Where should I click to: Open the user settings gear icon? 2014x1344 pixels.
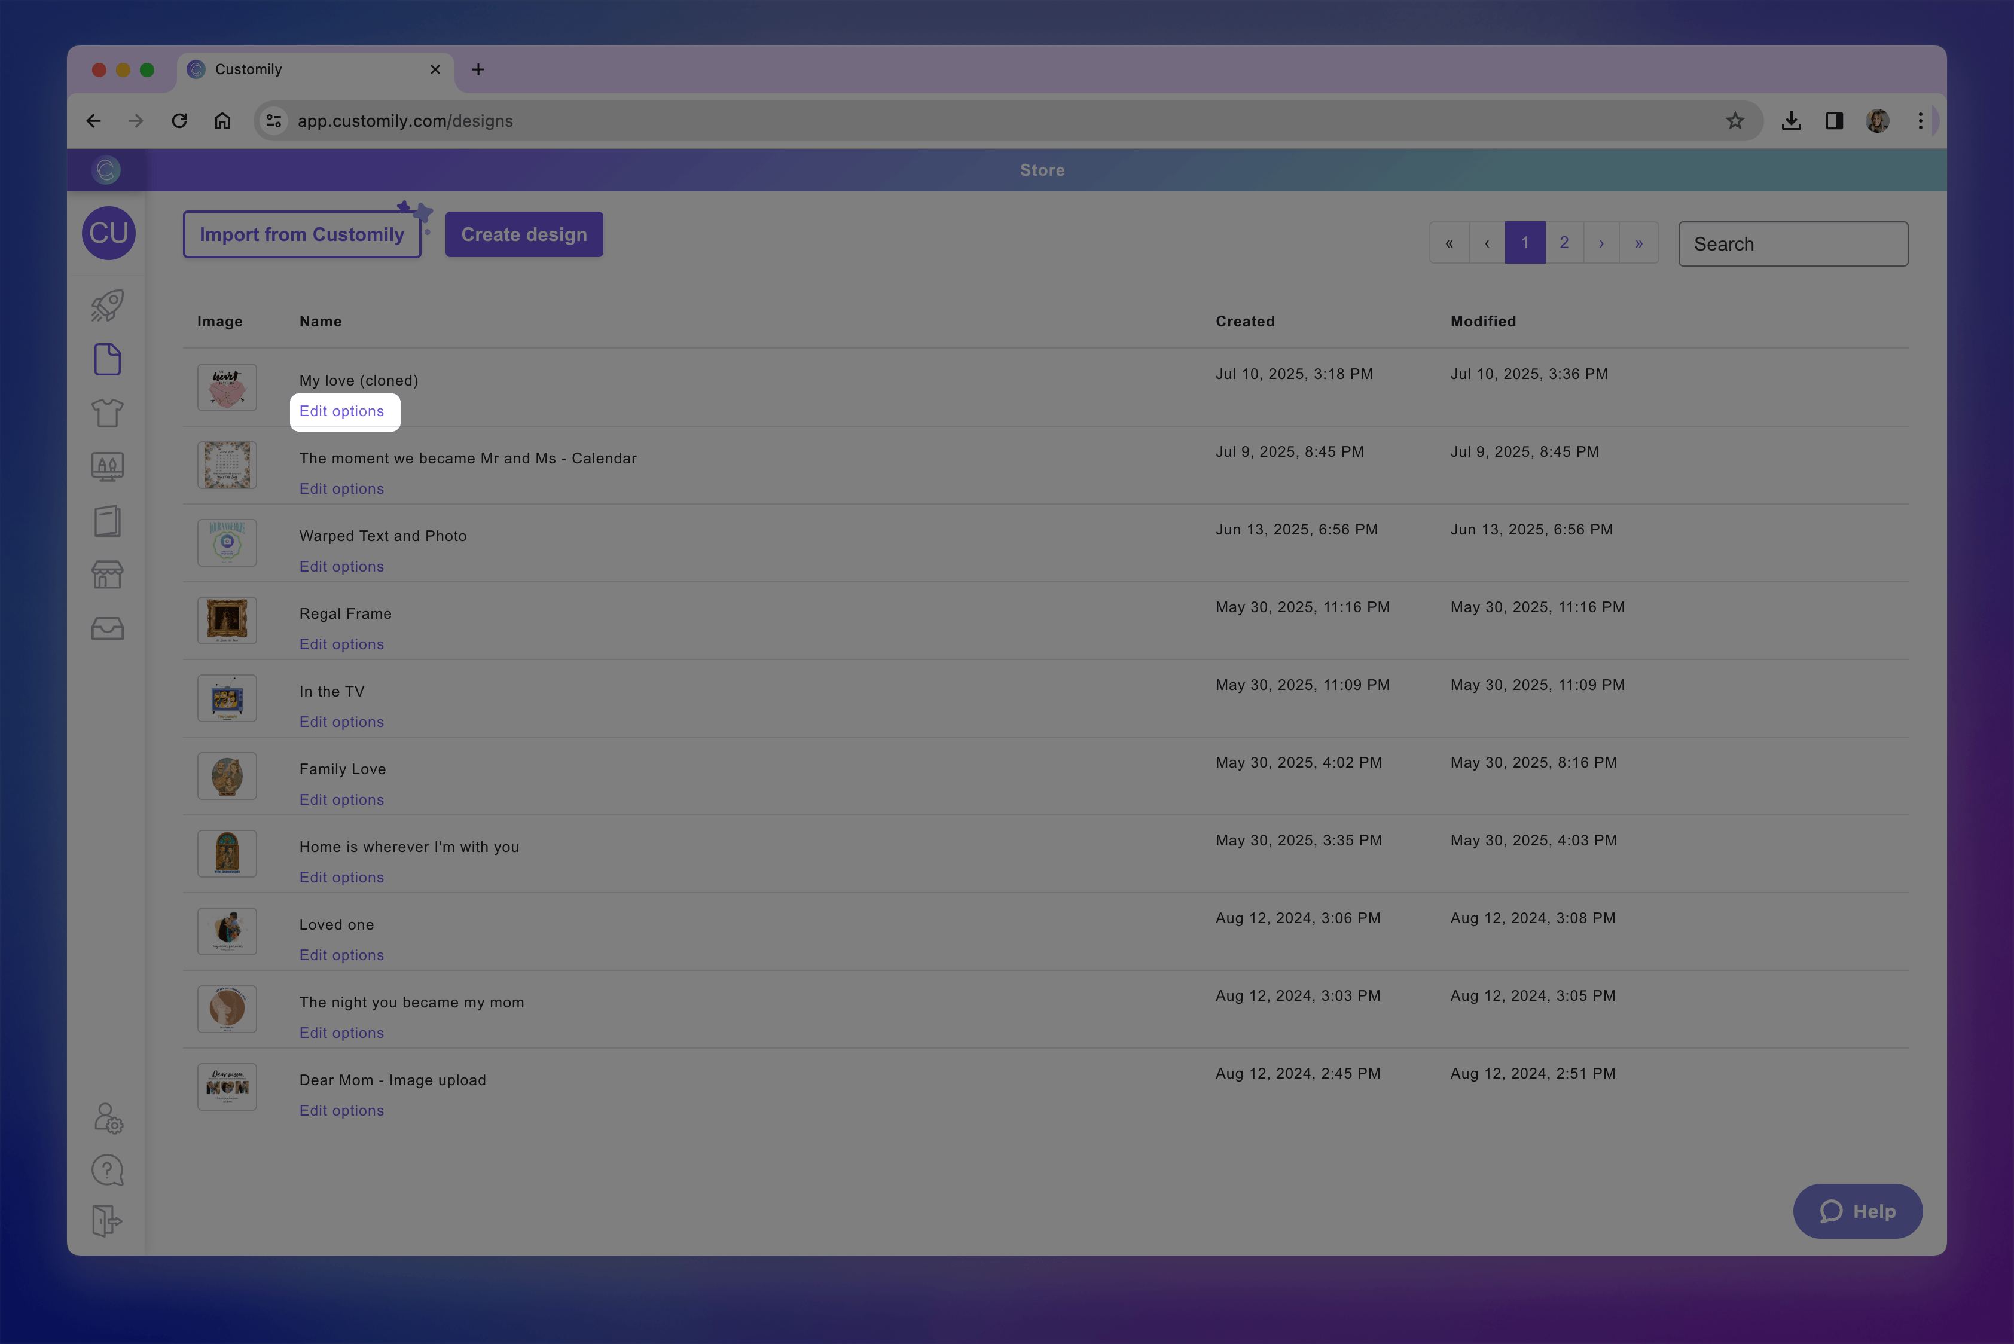tap(108, 1119)
